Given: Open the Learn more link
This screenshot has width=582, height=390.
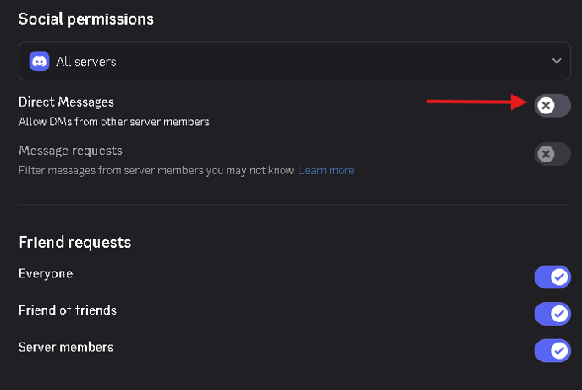Looking at the screenshot, I should point(326,170).
